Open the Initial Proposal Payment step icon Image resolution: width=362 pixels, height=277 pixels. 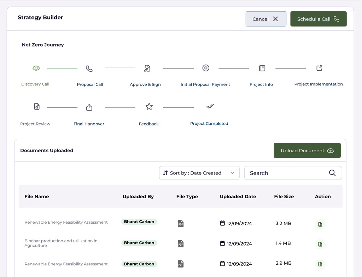point(206,68)
